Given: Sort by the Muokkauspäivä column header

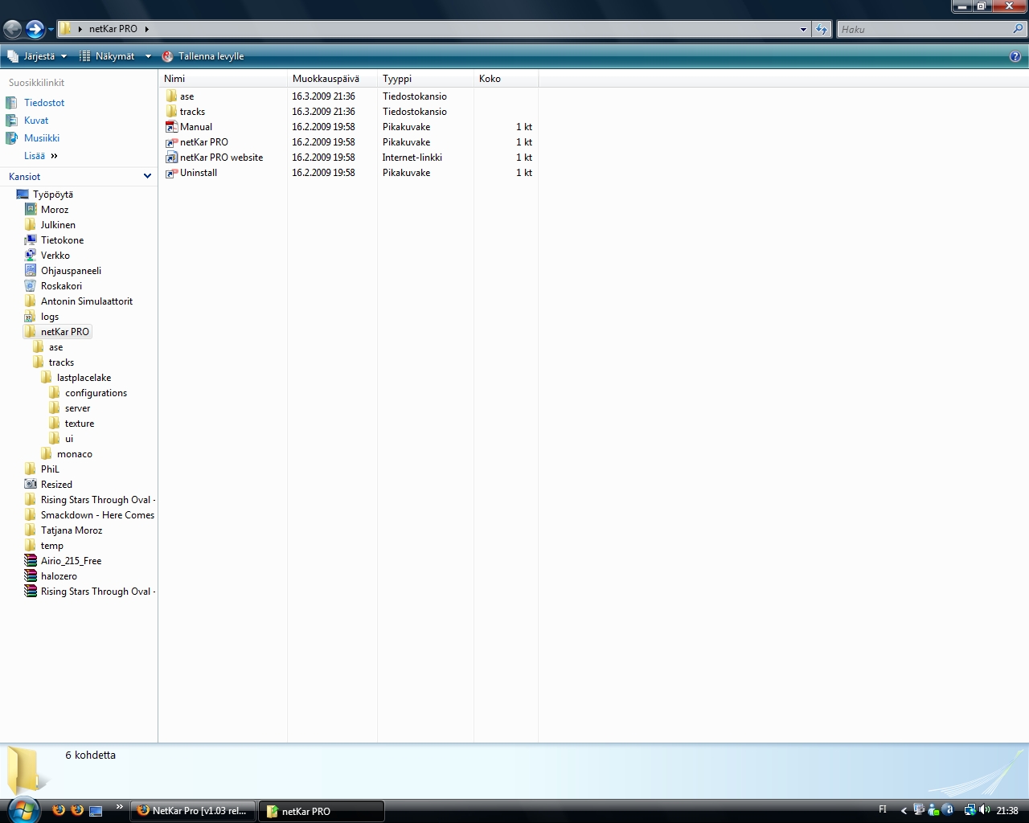Looking at the screenshot, I should (332, 79).
